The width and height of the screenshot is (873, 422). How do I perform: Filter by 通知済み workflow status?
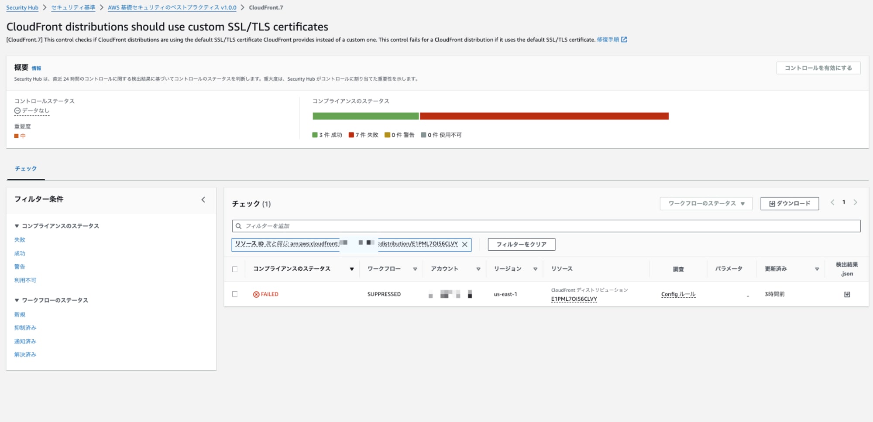point(25,341)
